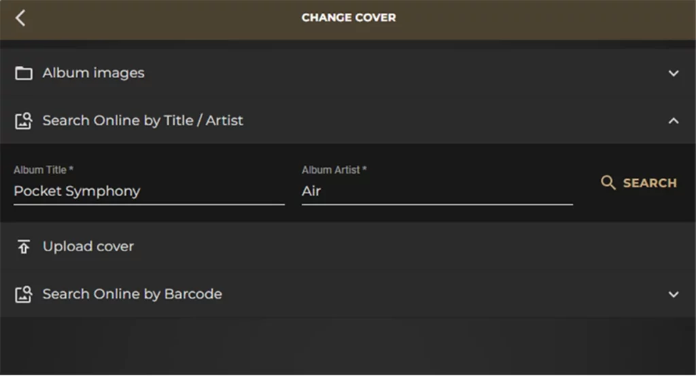This screenshot has height=376, width=696.
Task: Click the magnifying glass search icon
Action: pyautogui.click(x=608, y=183)
